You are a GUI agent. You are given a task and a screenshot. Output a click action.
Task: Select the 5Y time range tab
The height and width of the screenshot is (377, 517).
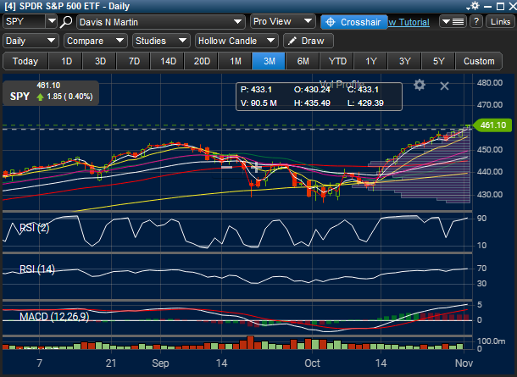[x=438, y=61]
